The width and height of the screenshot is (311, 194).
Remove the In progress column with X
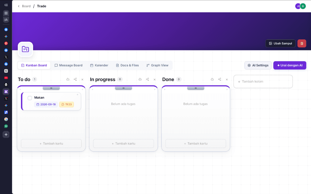tap(155, 80)
